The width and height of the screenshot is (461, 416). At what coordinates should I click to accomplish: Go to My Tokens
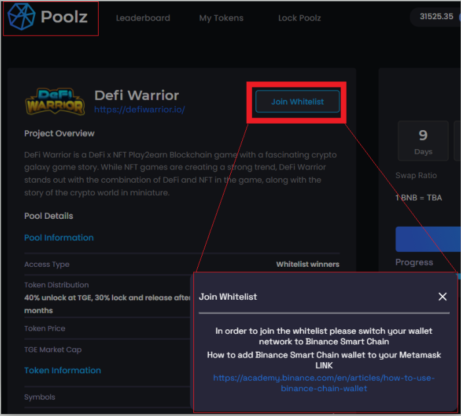tap(221, 18)
